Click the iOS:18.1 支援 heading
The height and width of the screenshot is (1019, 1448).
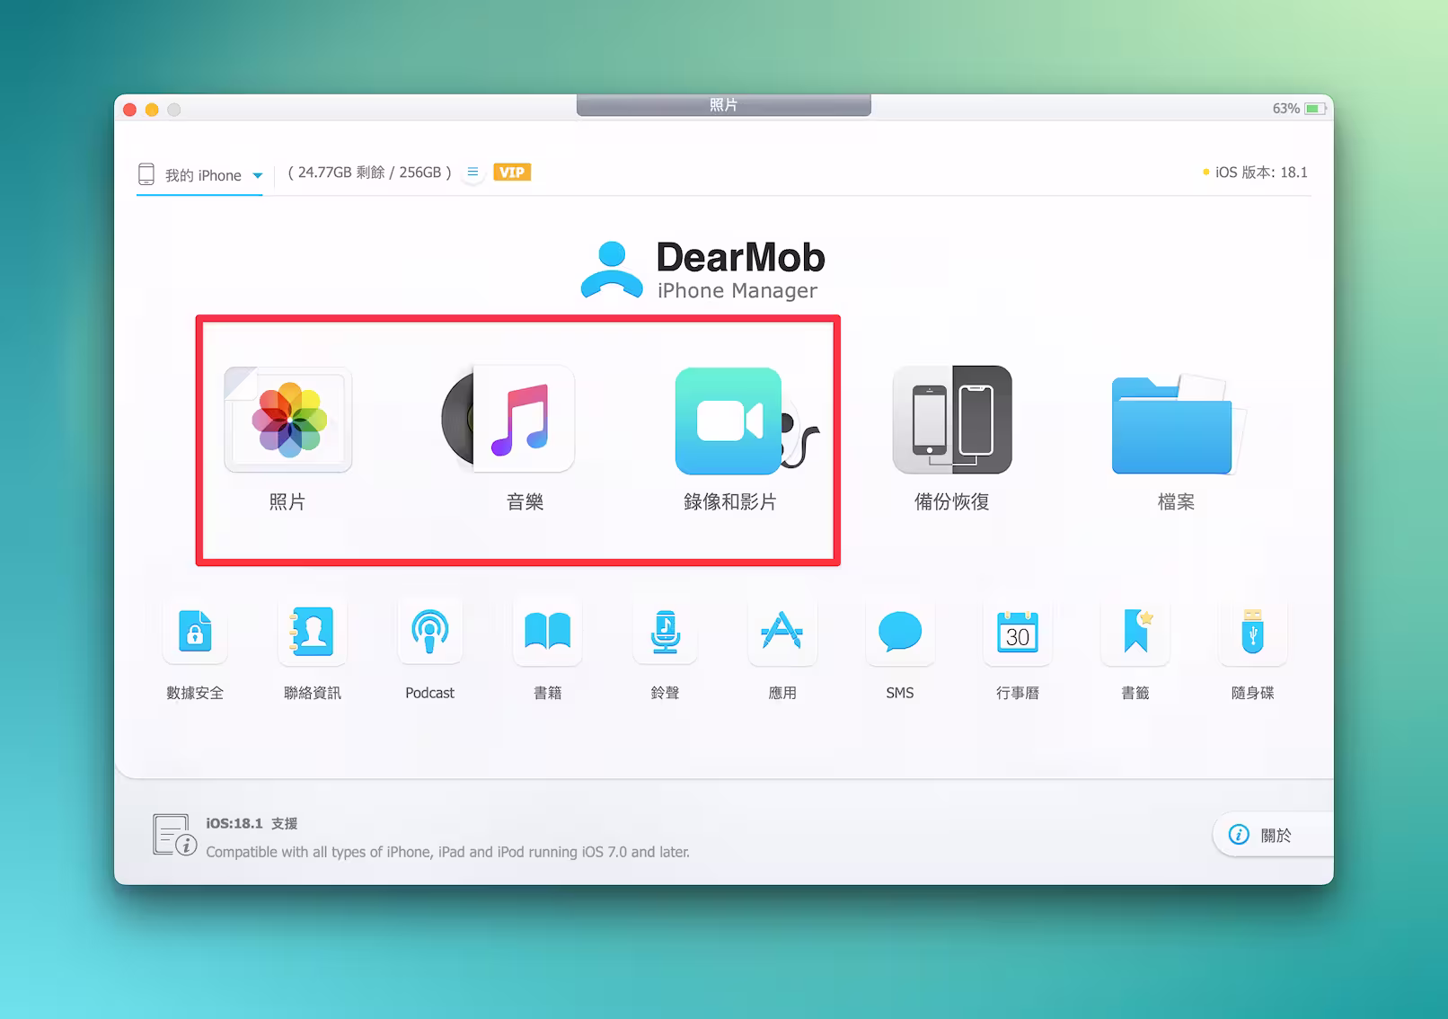coord(252,823)
